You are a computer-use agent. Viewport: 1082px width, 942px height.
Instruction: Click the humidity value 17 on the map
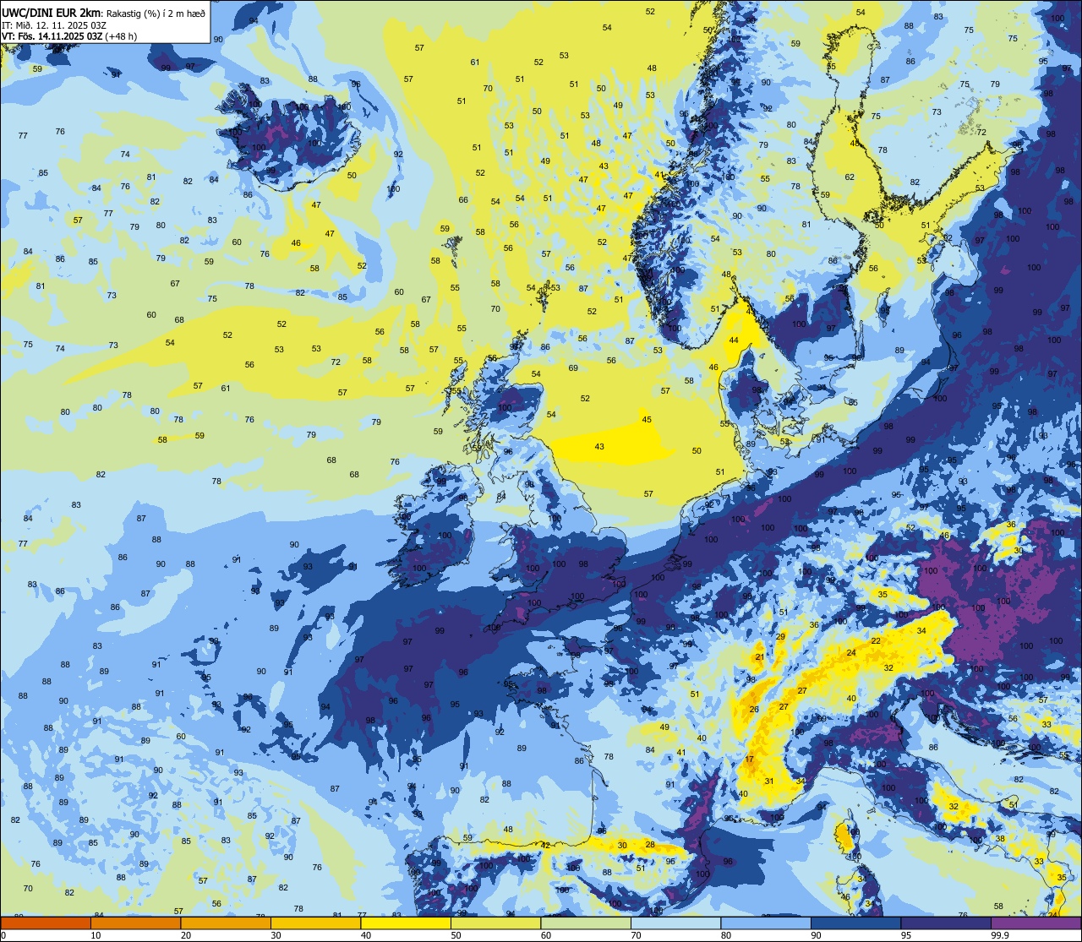[750, 760]
